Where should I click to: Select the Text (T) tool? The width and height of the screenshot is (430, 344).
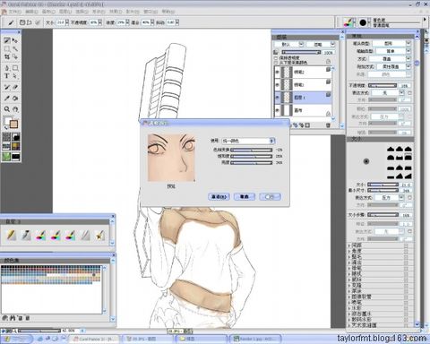[x=7, y=76]
